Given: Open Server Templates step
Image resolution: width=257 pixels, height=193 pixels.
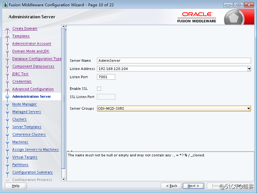Looking at the screenshot, I should pyautogui.click(x=27, y=127).
